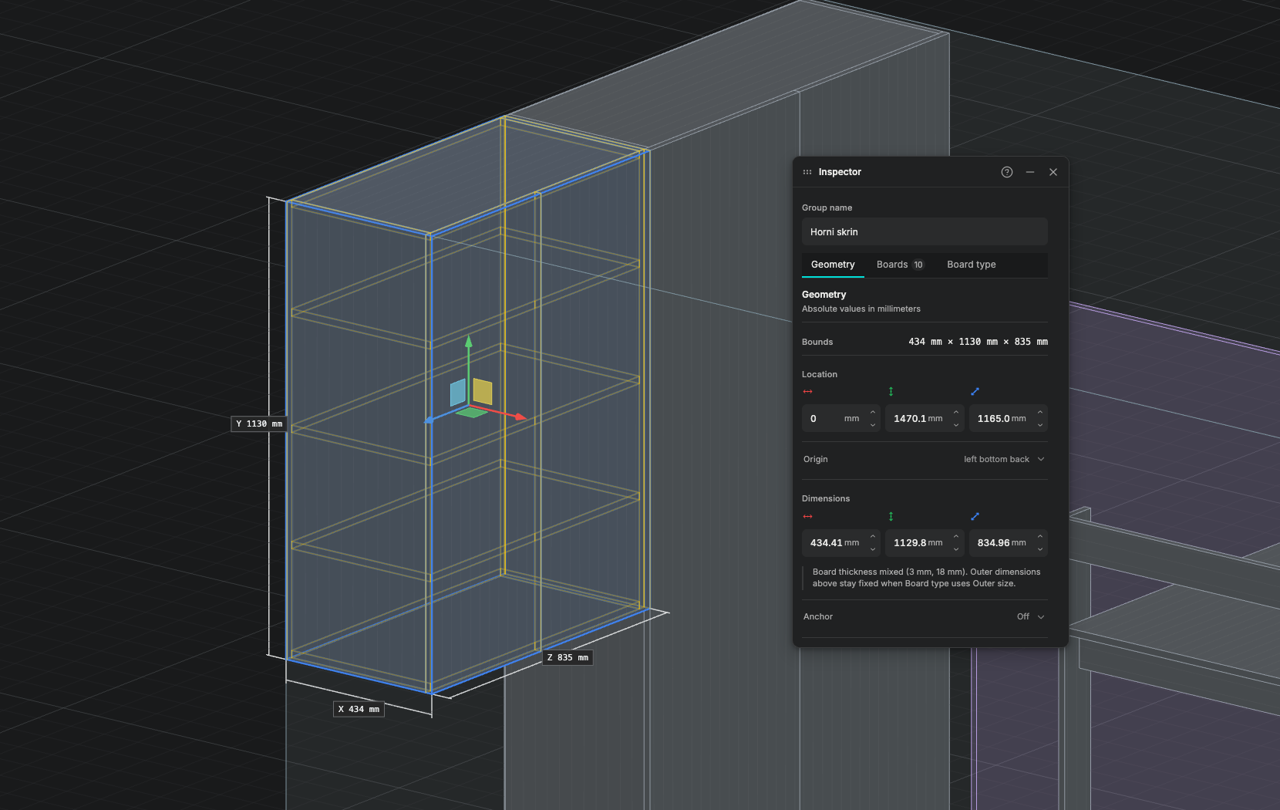The image size is (1280, 810).
Task: Click the 'Y 1130 mm' dimension label
Action: point(259,424)
